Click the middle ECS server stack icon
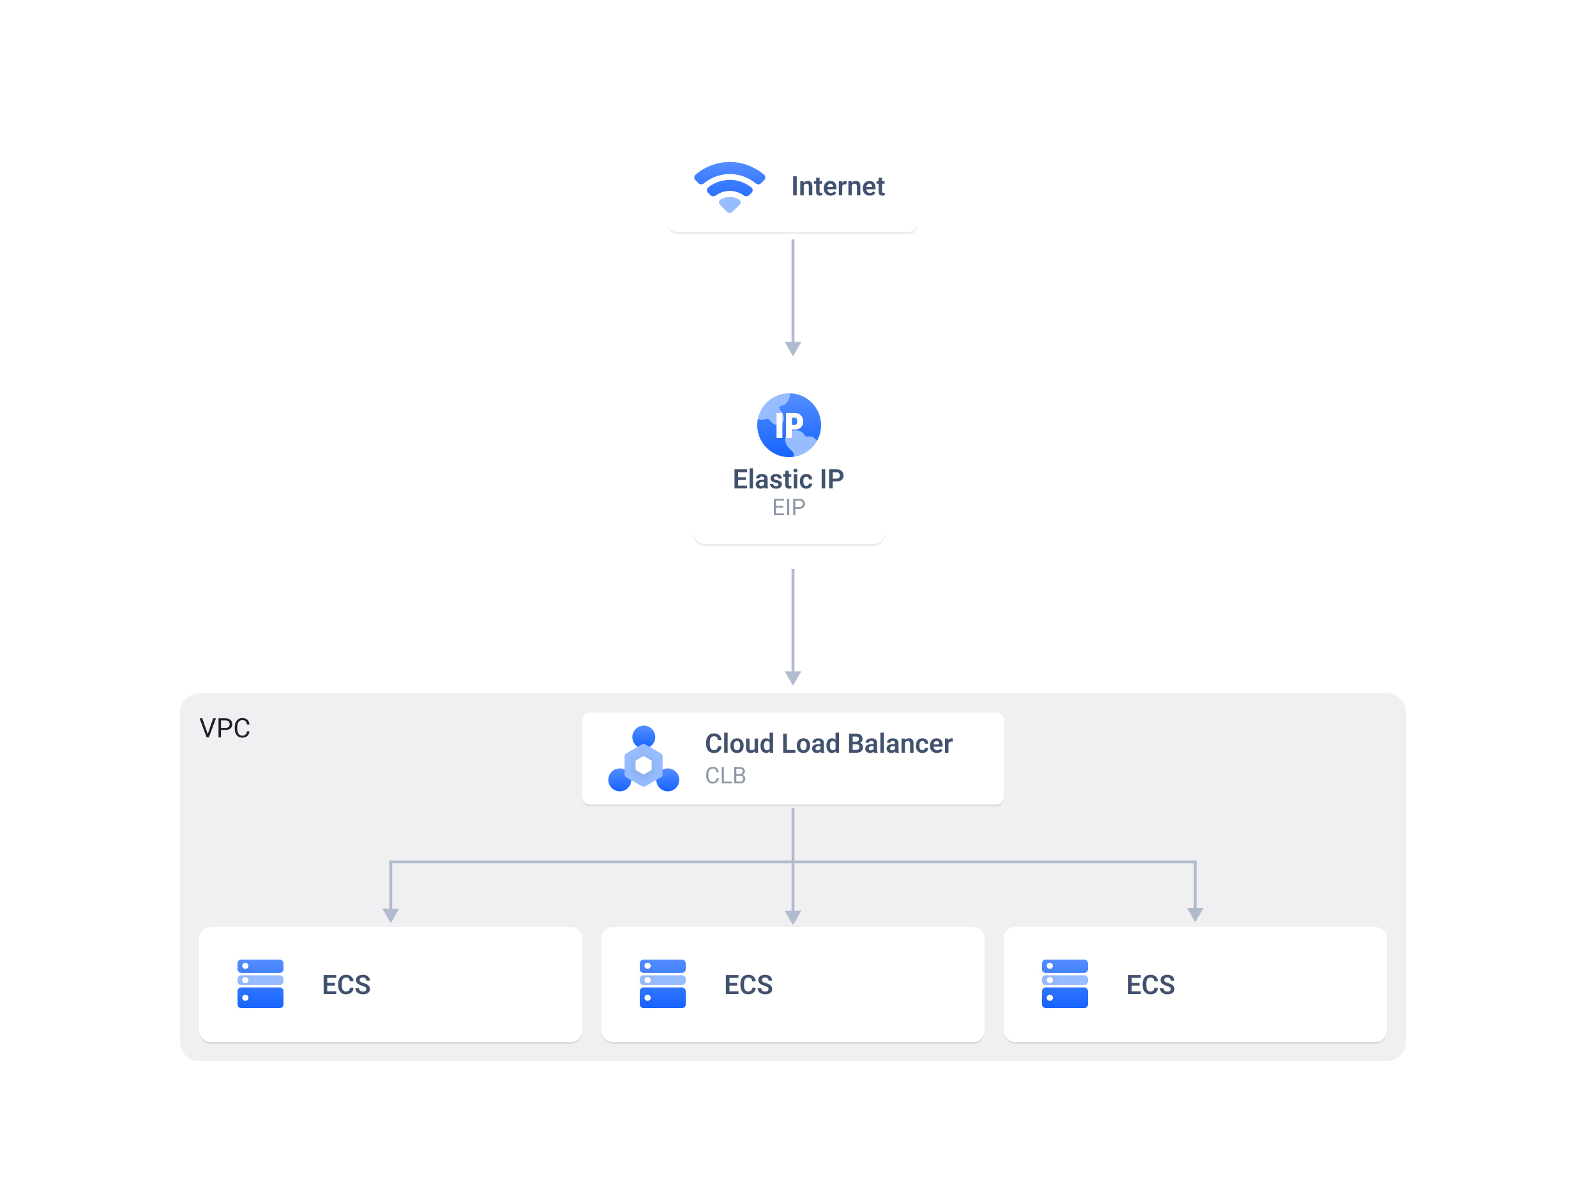This screenshot has width=1586, height=1199. [663, 984]
